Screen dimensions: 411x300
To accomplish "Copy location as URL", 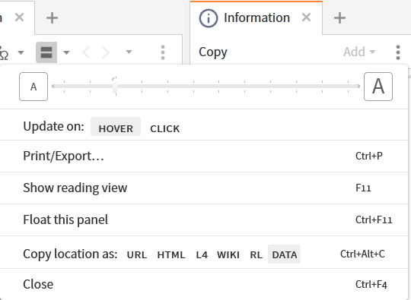I will point(137,254).
